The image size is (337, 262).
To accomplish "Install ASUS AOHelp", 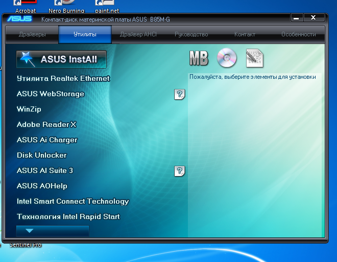I will (x=42, y=186).
